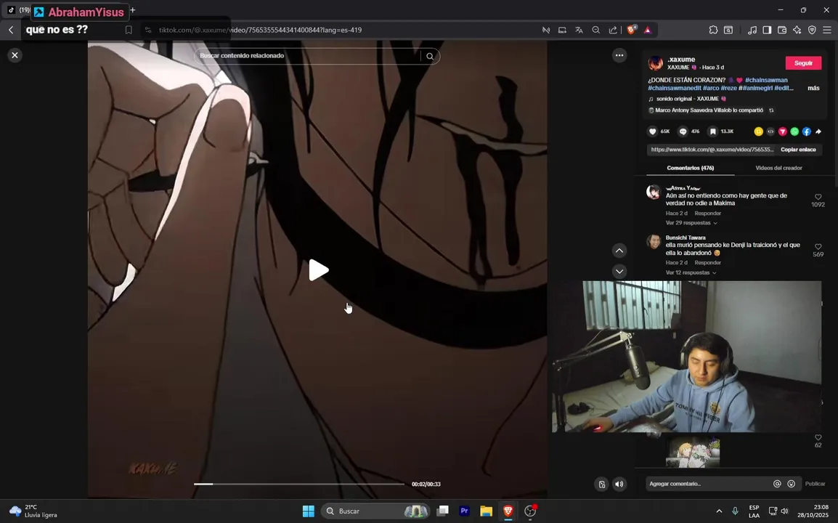Go to the previous video with up arrow
The image size is (838, 523).
(619, 251)
